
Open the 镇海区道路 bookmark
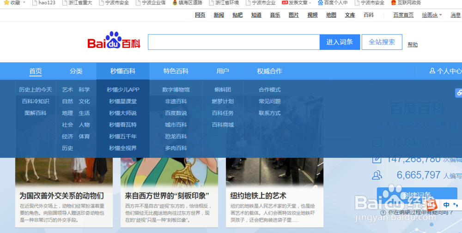pos(187,3)
